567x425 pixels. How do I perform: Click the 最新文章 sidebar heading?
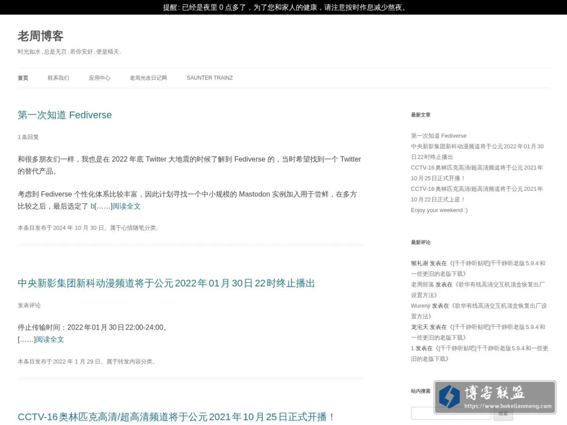coord(421,115)
